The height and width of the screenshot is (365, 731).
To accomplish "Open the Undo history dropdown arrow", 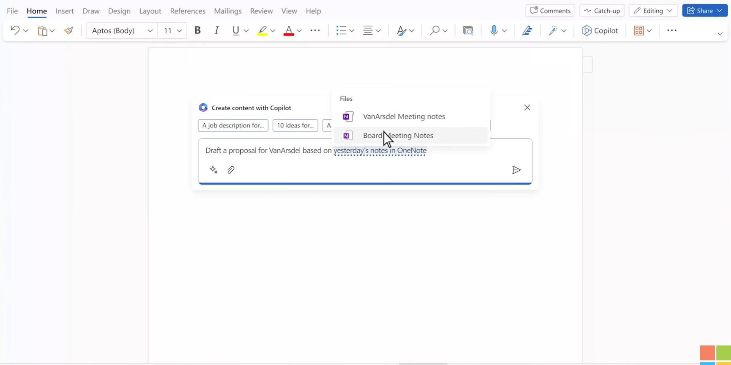I will [x=26, y=30].
